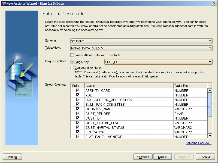The height and width of the screenshot is (163, 218).
Task: Close the New Activity Wizard window
Action: (x=214, y=4)
